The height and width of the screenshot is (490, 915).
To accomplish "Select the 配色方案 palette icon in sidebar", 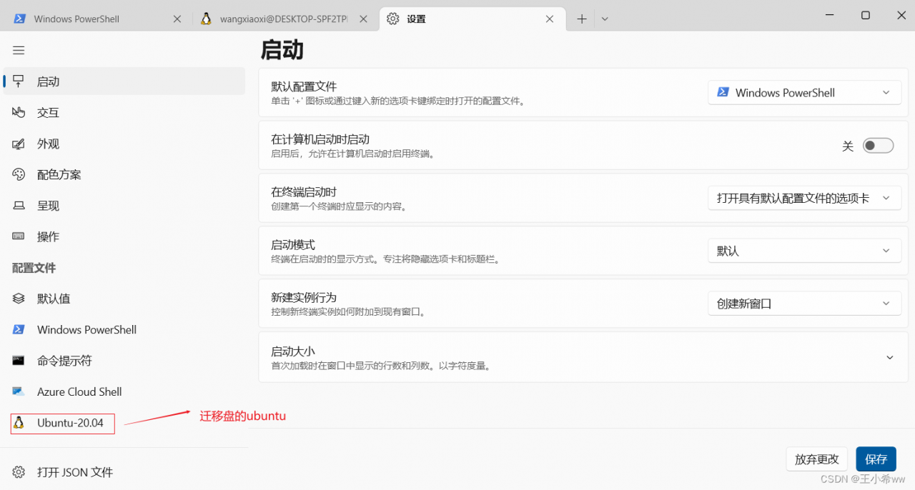I will 18,174.
